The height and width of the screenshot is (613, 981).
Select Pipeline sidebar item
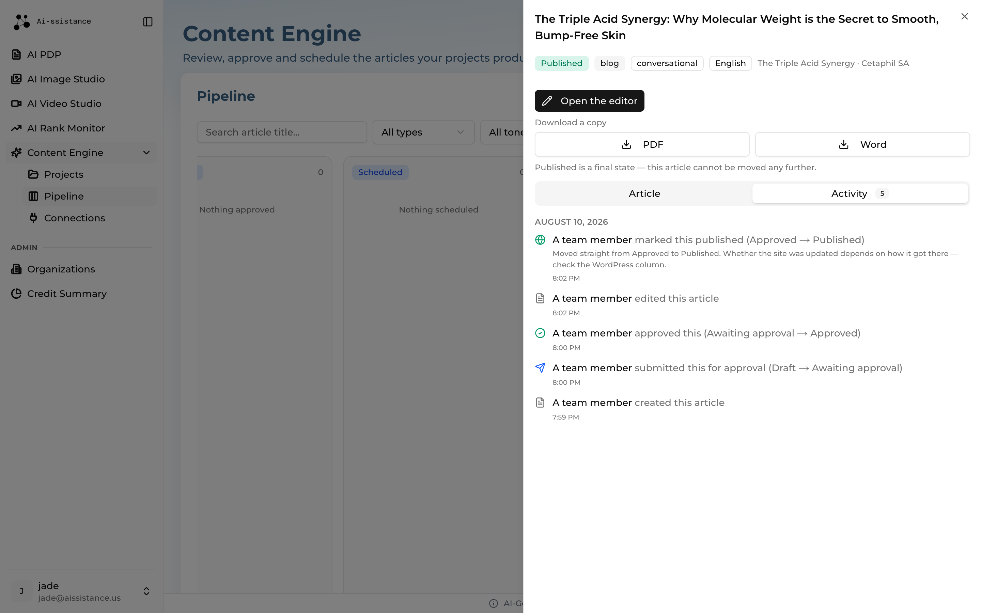coord(90,196)
